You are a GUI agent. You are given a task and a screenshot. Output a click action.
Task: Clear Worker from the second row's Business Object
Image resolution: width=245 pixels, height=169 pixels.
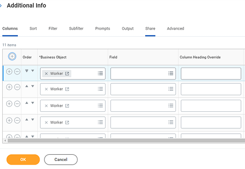click(46, 89)
